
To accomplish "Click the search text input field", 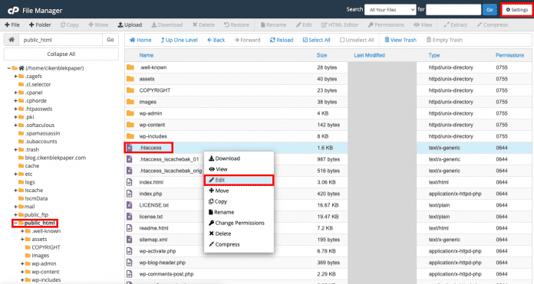I will (x=453, y=10).
